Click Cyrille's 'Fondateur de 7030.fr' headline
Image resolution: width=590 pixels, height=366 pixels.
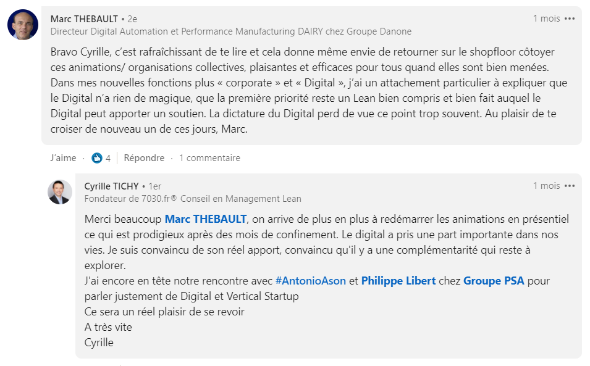point(193,198)
